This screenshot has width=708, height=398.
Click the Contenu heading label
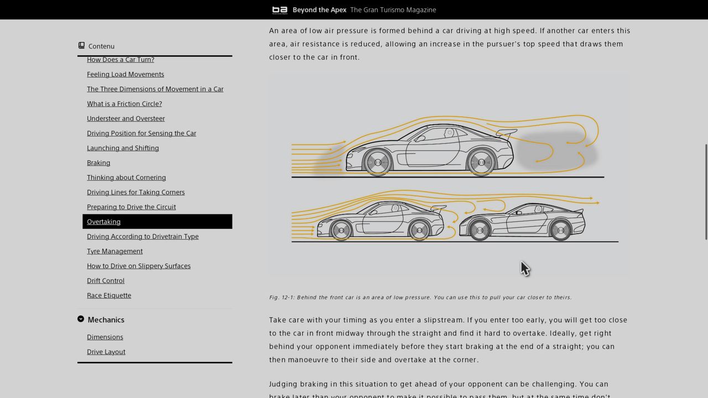coord(101,46)
